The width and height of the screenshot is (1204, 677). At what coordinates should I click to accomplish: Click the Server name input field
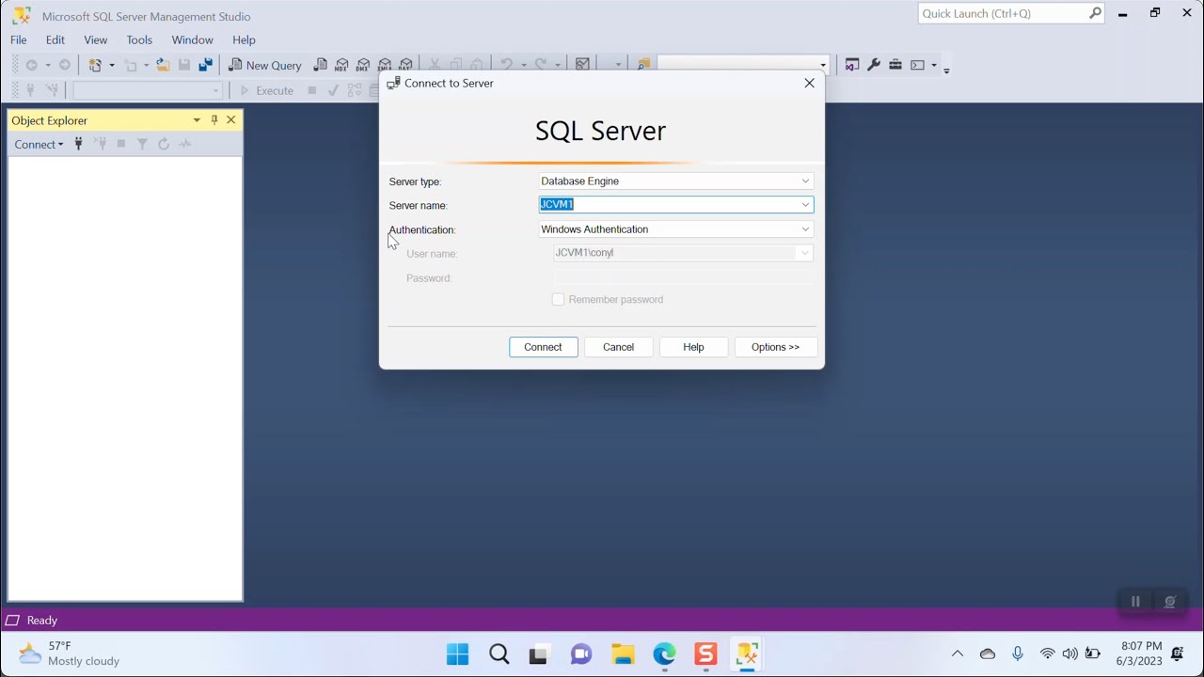point(668,205)
